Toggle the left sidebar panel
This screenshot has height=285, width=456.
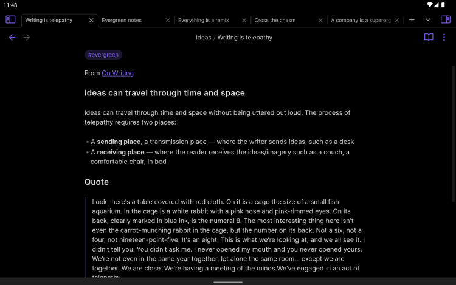tap(10, 20)
